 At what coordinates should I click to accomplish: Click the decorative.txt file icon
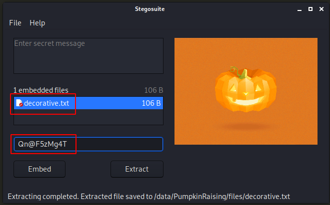(x=19, y=103)
